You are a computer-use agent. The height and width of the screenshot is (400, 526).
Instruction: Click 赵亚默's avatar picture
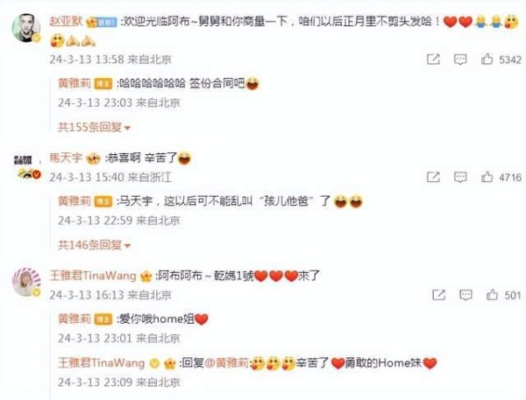coord(25,28)
